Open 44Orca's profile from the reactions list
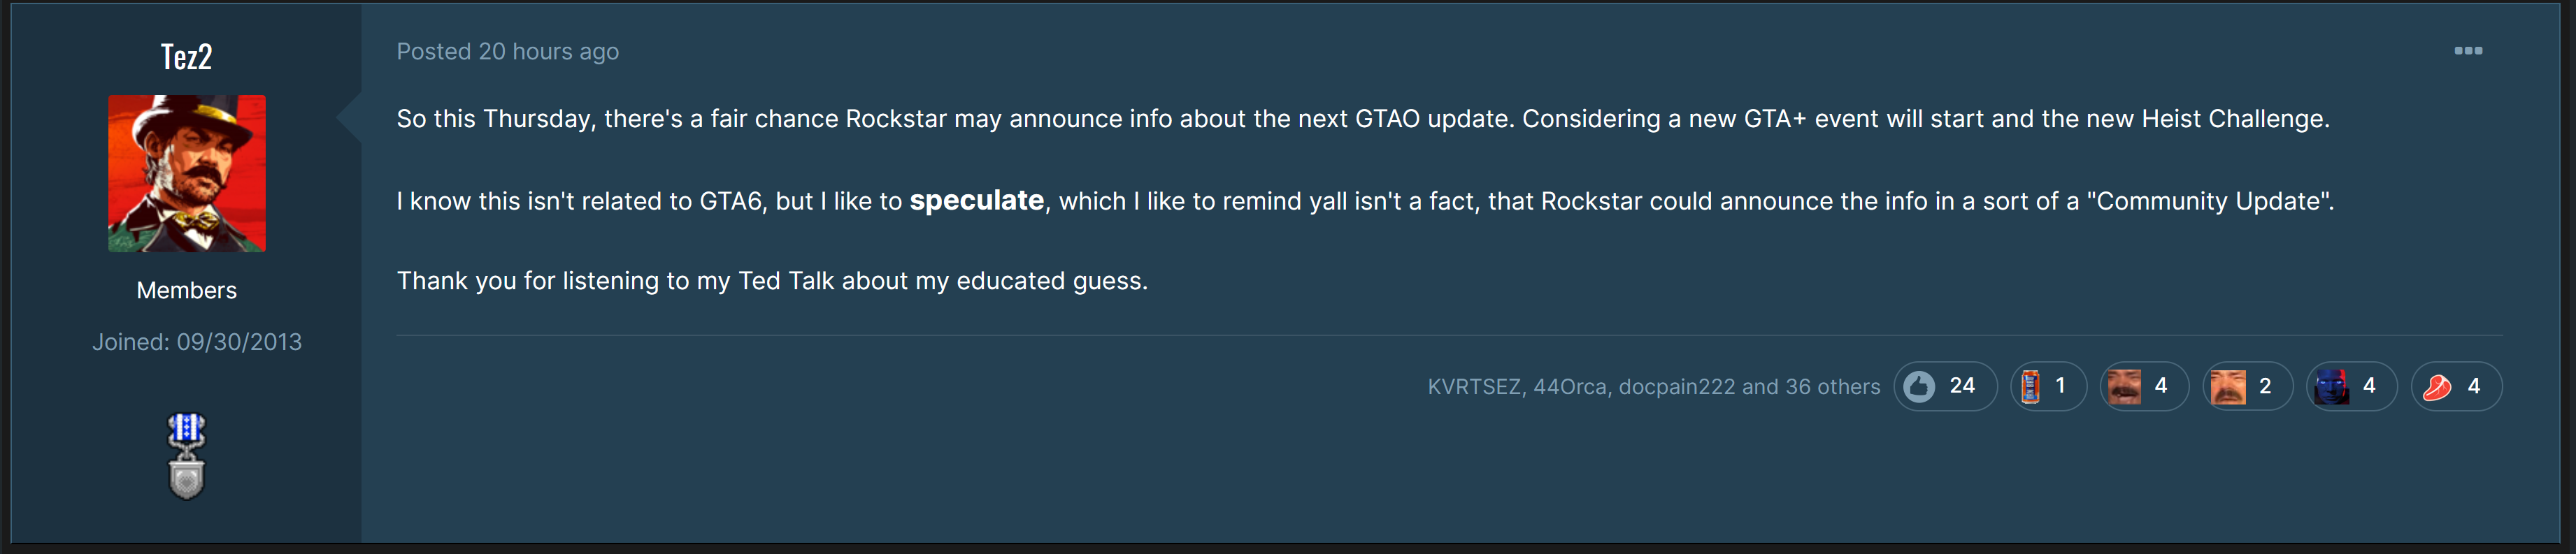The width and height of the screenshot is (2576, 554). point(1570,387)
